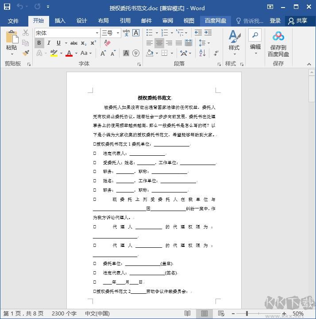Click the enclosed character 字 icon
This screenshot has height=319, width=316.
(136, 53)
